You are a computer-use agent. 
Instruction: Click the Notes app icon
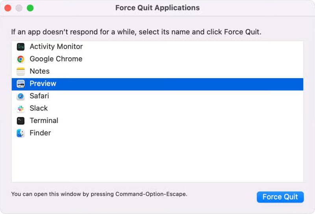click(x=21, y=71)
